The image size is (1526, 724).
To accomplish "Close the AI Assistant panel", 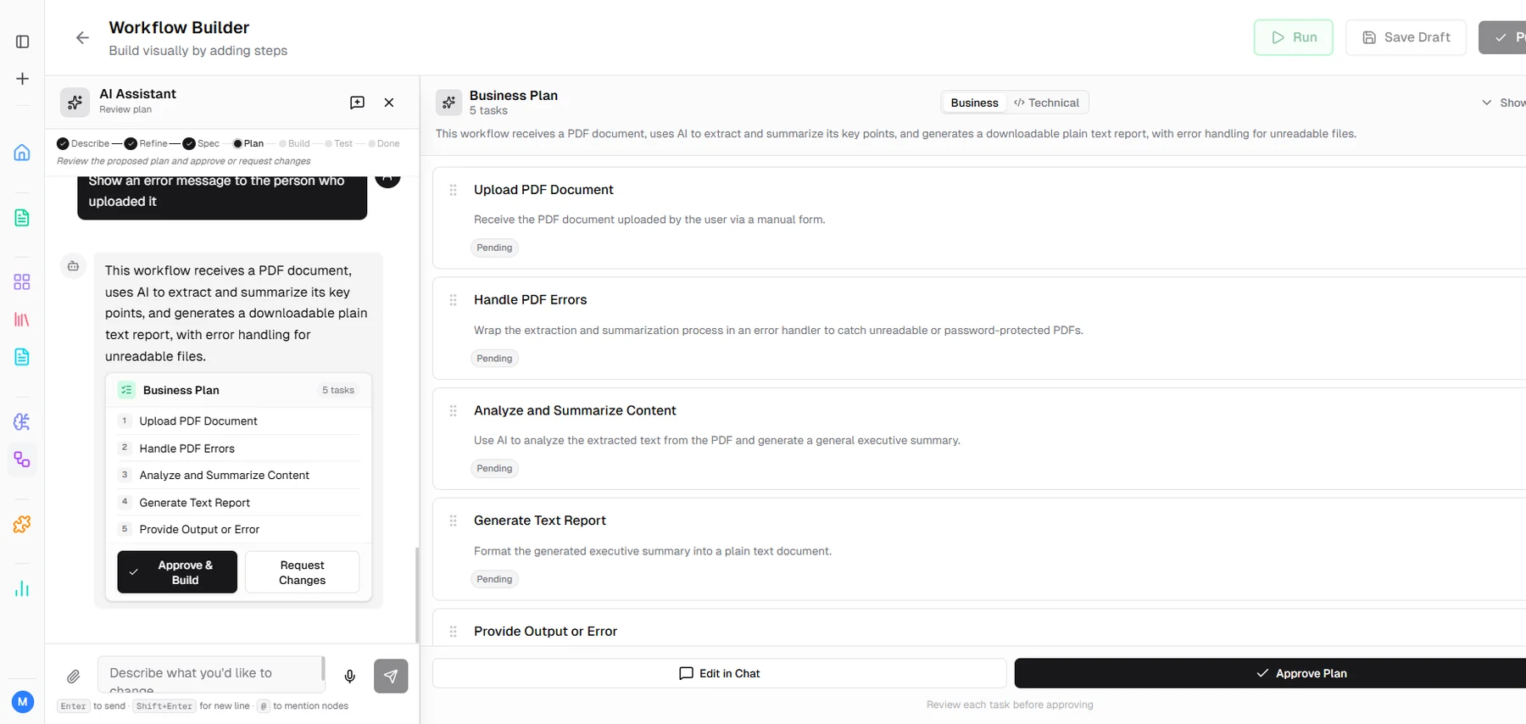I will [389, 103].
